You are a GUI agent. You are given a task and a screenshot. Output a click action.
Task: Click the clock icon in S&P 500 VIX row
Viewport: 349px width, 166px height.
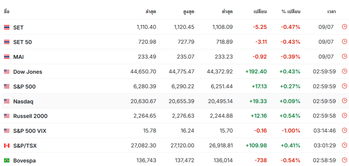[344, 130]
